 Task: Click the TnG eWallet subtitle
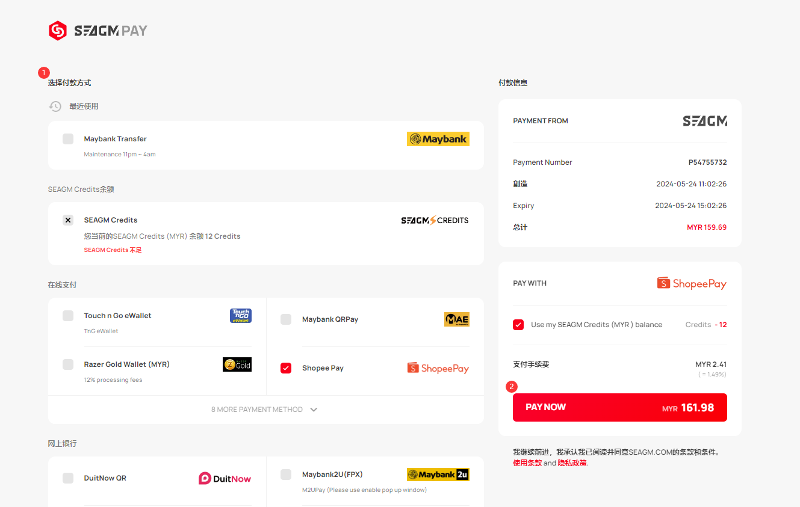coord(101,331)
